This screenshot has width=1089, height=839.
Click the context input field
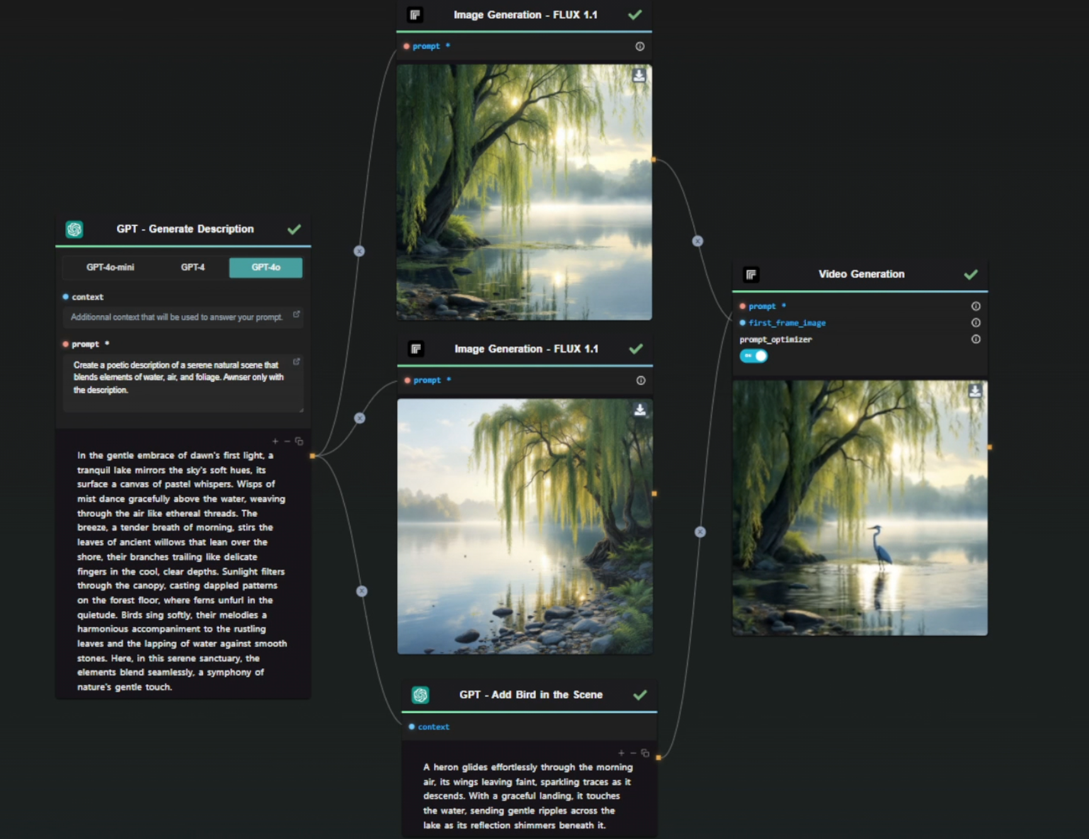(x=177, y=317)
